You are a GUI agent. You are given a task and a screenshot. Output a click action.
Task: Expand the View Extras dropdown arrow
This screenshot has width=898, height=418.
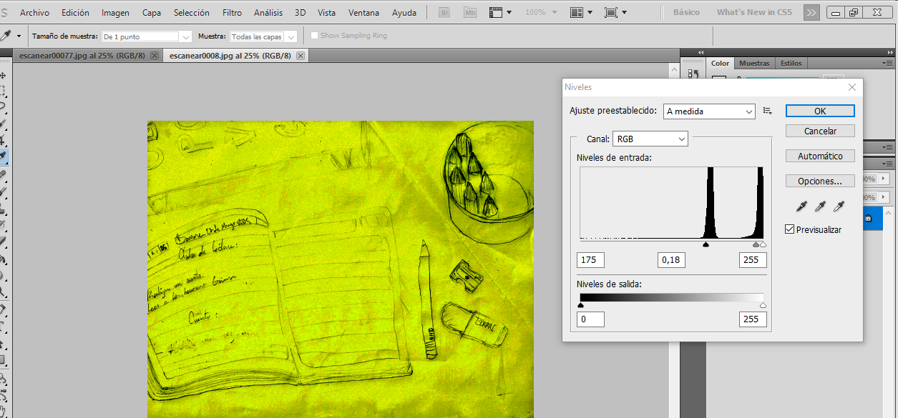tap(509, 12)
